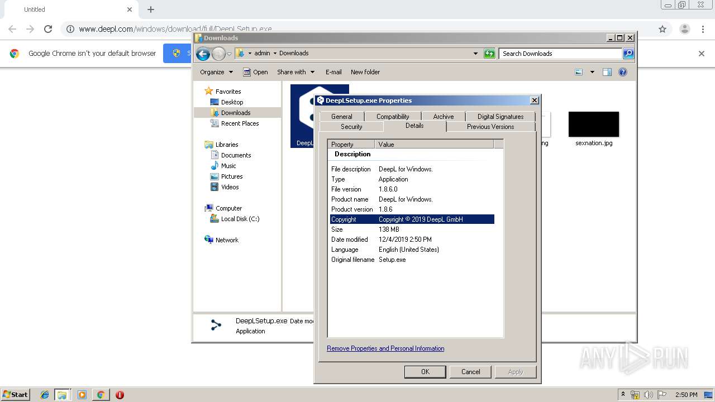Switch to the Compatibility tab
Viewport: 715px width, 402px height.
pos(393,117)
